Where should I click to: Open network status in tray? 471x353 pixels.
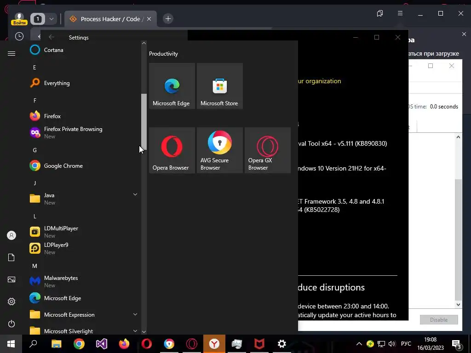[381, 344]
